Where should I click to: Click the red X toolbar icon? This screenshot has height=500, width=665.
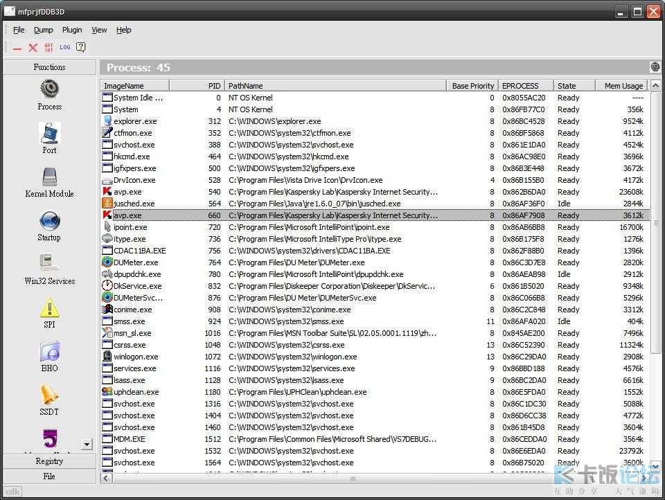pos(33,48)
